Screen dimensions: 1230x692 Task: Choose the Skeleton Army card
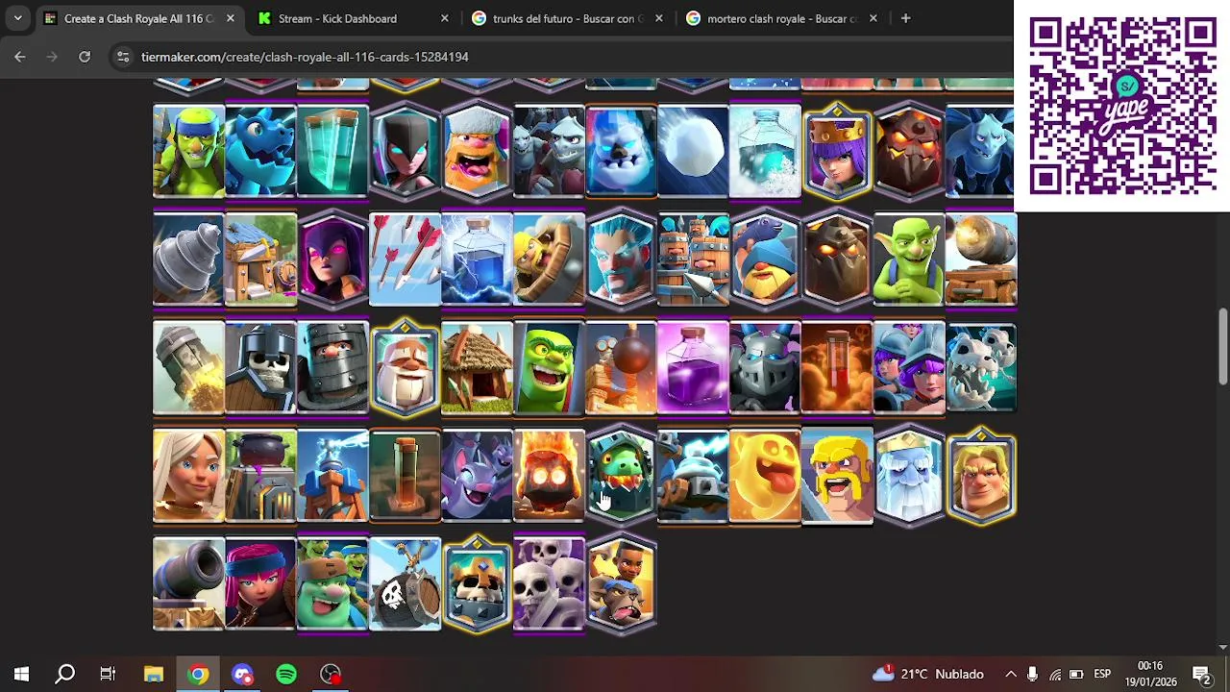[x=549, y=584]
